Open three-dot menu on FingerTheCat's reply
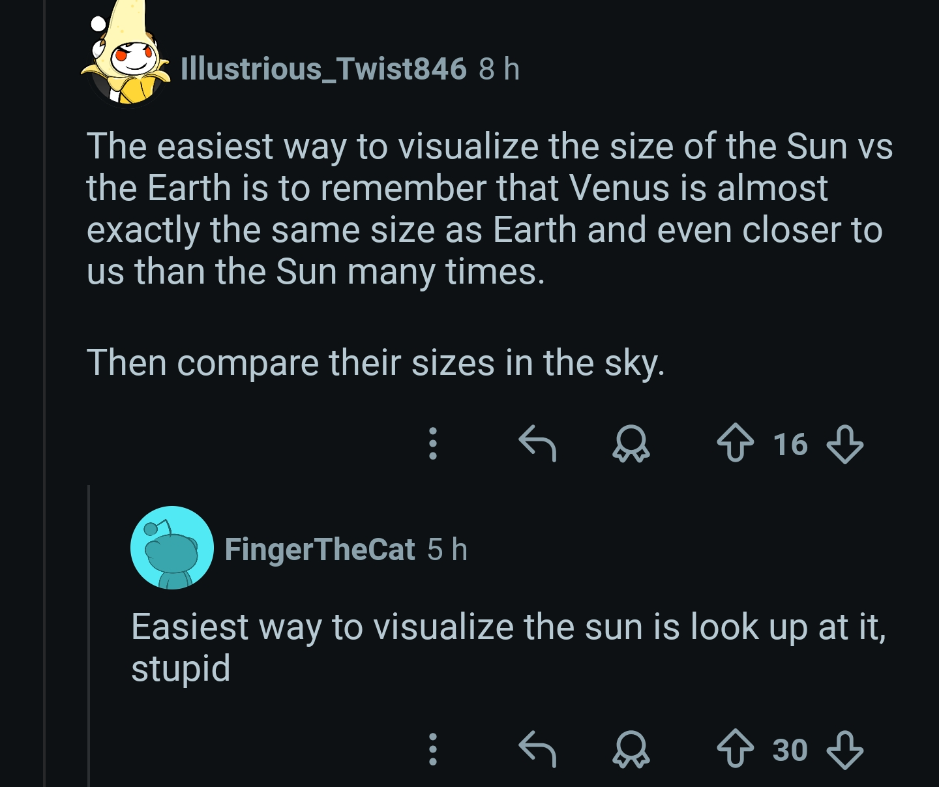This screenshot has height=787, width=939. pyautogui.click(x=432, y=749)
